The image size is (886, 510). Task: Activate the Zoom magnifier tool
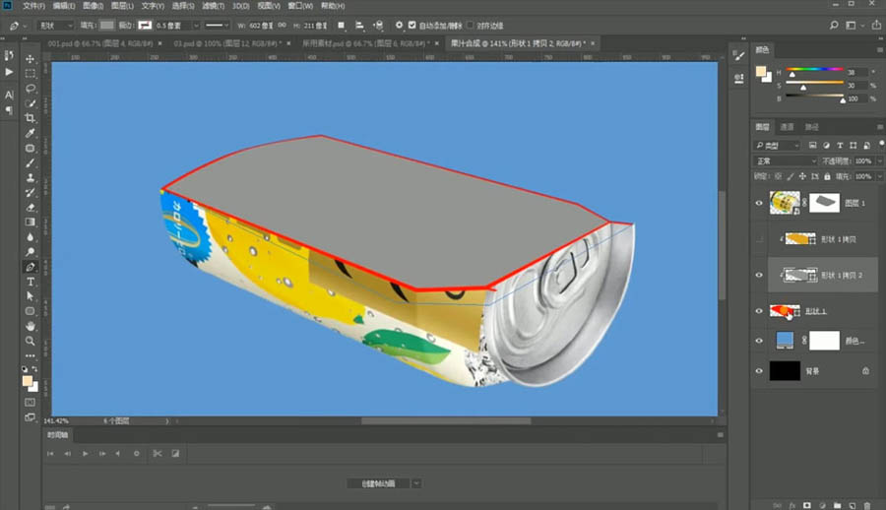click(31, 340)
